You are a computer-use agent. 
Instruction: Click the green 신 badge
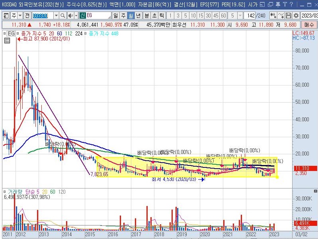coord(82,16)
